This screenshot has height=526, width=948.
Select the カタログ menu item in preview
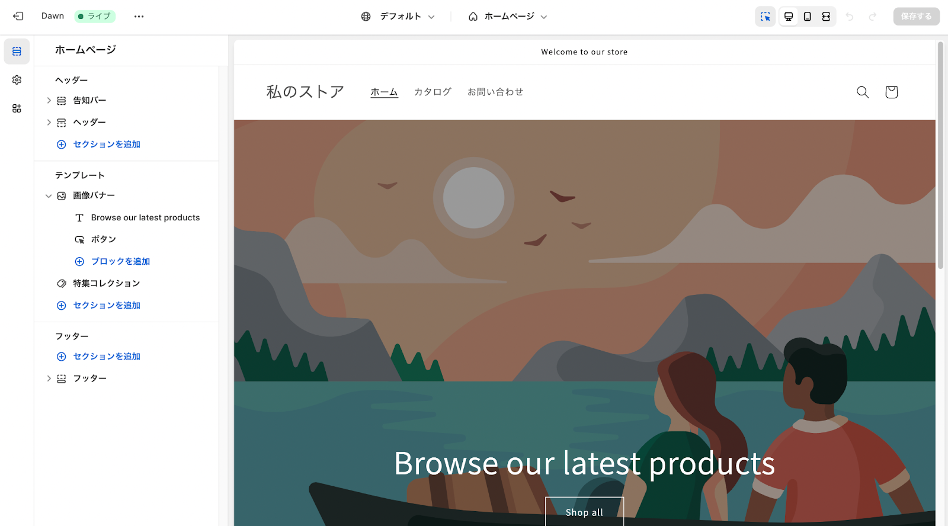[x=433, y=92]
